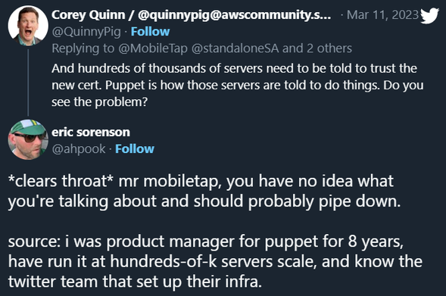Select the @ahpook handle

(79, 148)
